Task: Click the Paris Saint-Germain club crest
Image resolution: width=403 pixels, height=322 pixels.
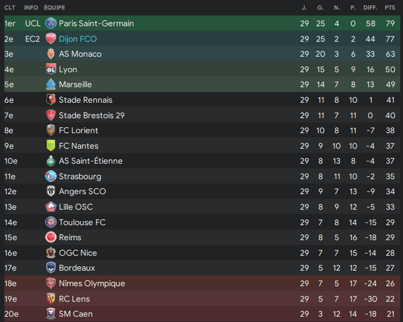Action: pos(51,24)
